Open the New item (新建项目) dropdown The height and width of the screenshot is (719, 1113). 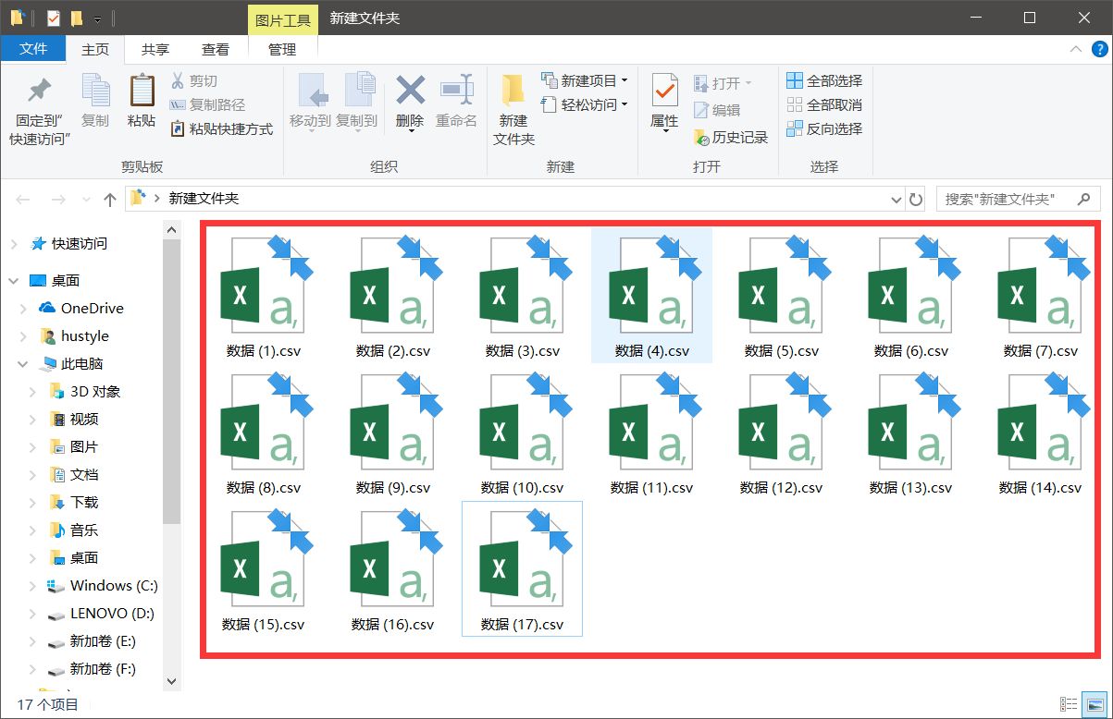(x=585, y=80)
